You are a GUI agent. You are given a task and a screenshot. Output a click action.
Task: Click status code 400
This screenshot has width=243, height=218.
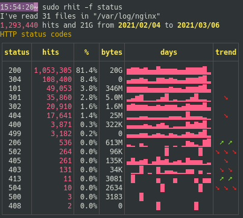click(x=15, y=125)
